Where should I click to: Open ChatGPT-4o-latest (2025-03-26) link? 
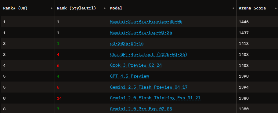[x=149, y=54]
